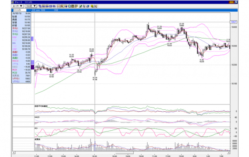Screen dimensions: 249x157
Task: Click the yellow lightbulb icon in toolbar
Action: (92, 6)
